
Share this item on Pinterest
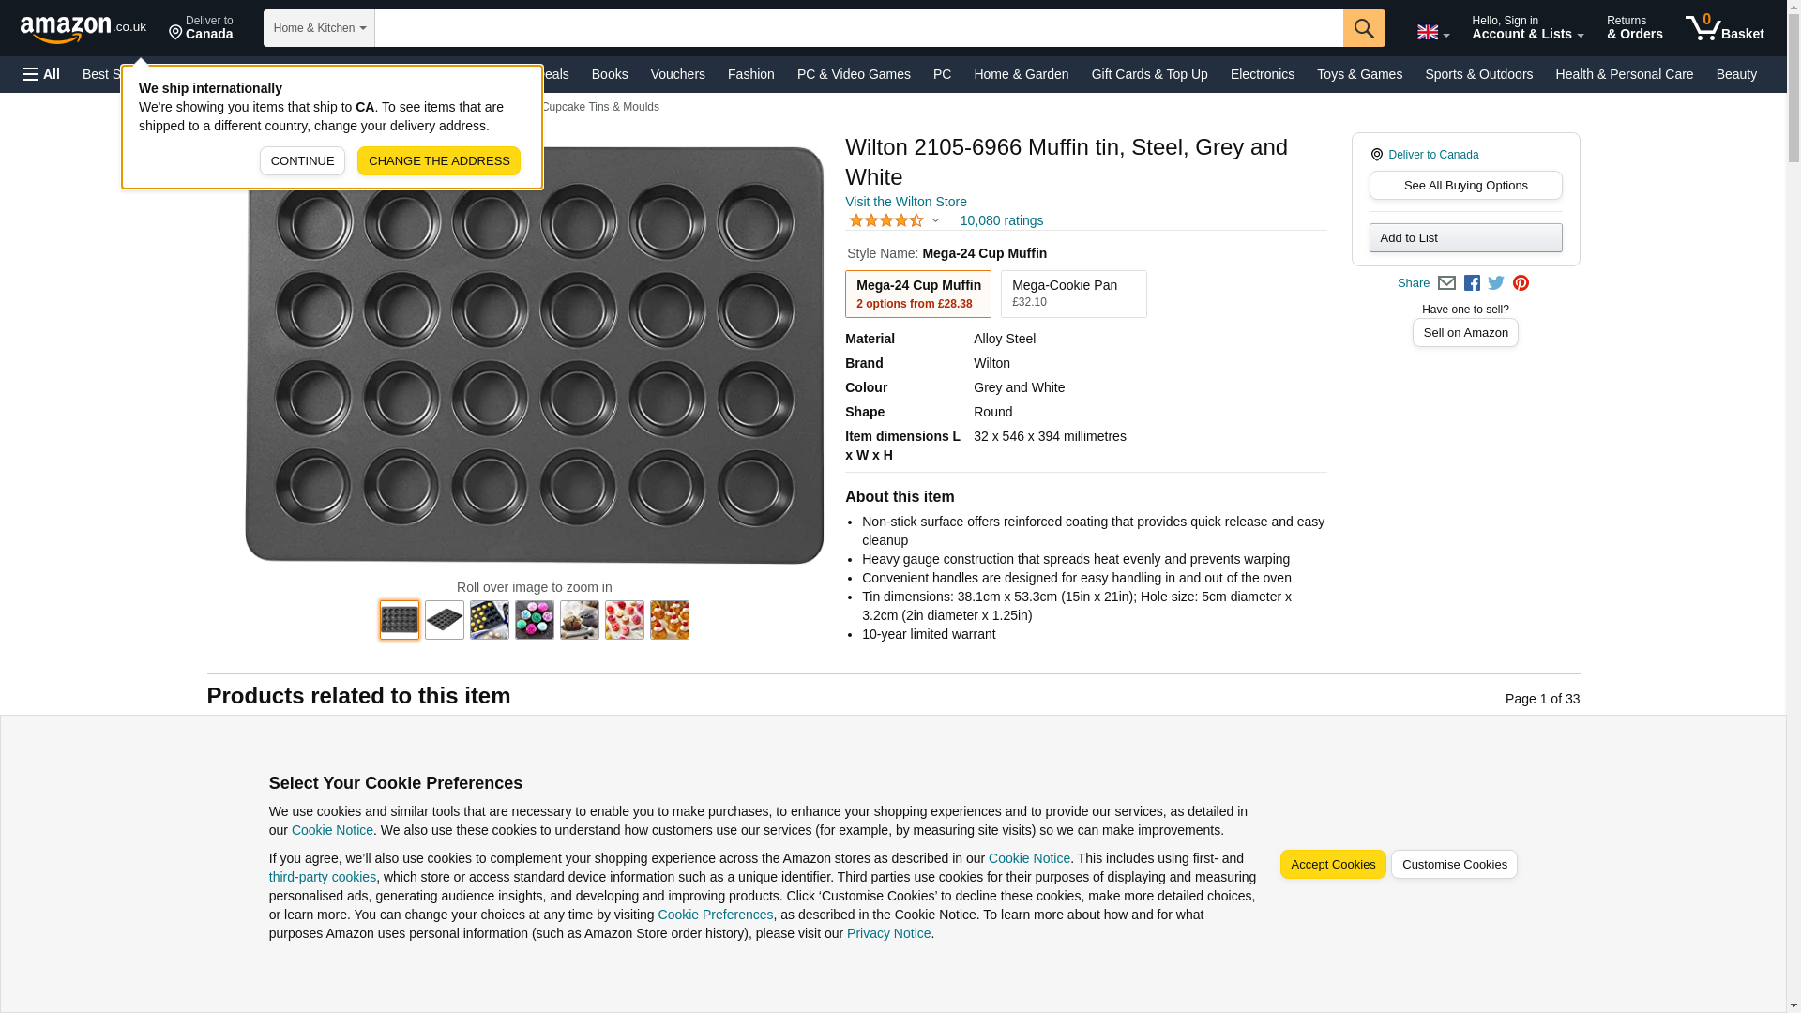point(1521,283)
